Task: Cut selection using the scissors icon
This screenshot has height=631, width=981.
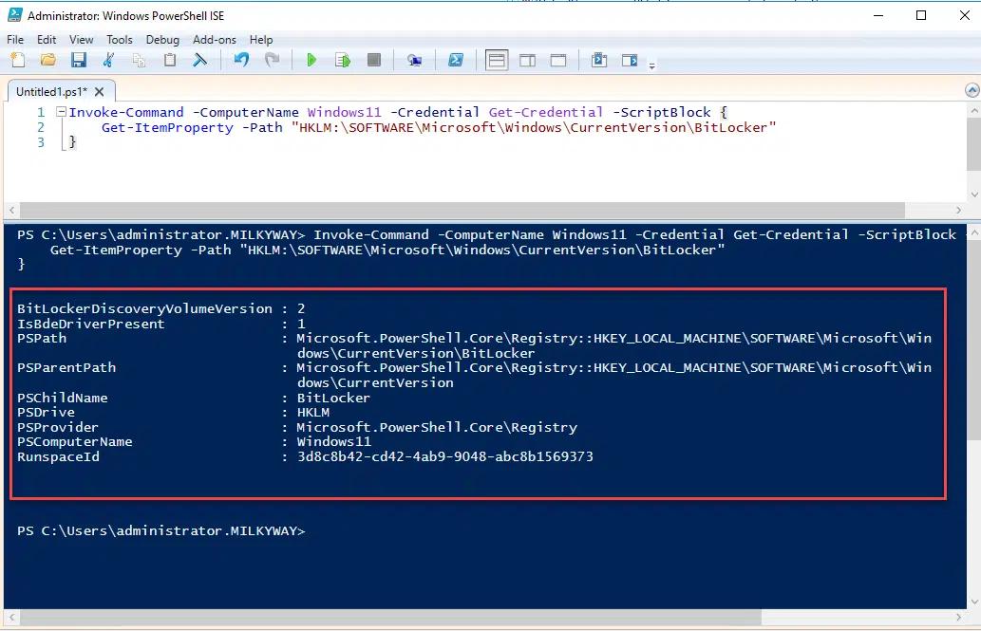Action: [109, 60]
